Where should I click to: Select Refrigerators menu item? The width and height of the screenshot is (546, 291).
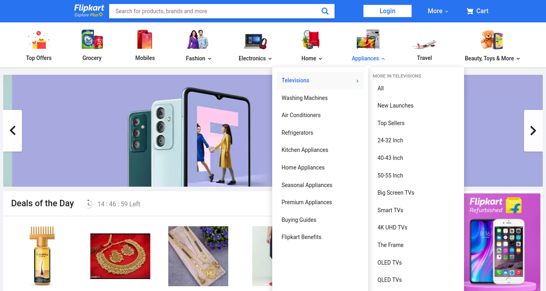(x=297, y=133)
